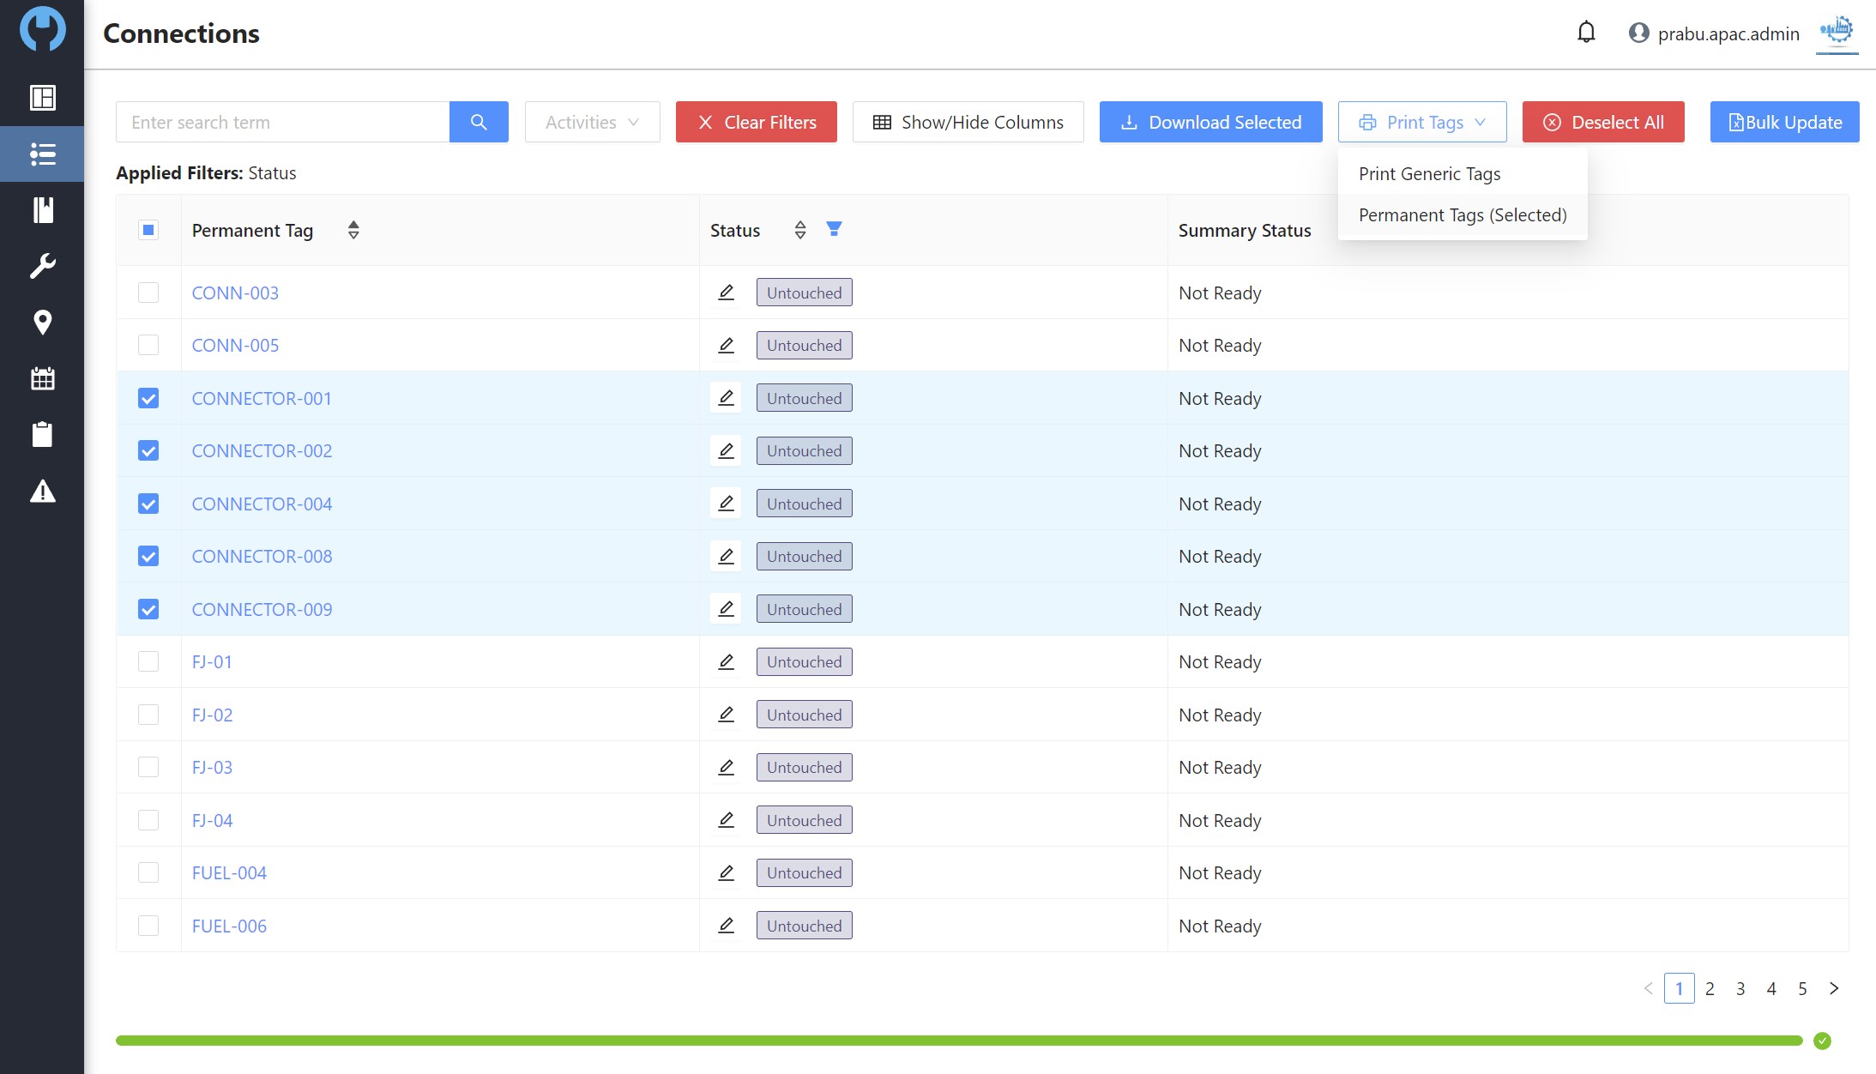Image resolution: width=1876 pixels, height=1074 pixels.
Task: Sort by Permanent Tag column
Action: 353,230
